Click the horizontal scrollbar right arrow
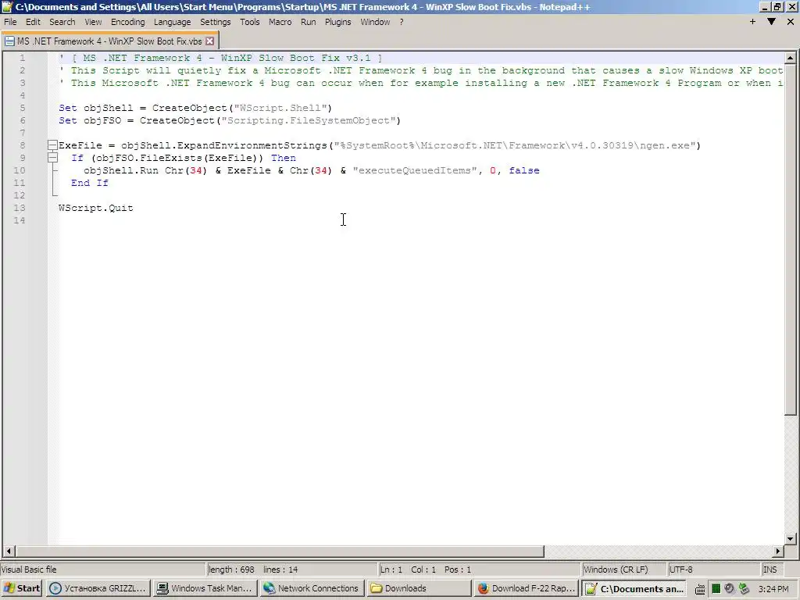Viewport: 800px width, 600px height. [x=778, y=551]
